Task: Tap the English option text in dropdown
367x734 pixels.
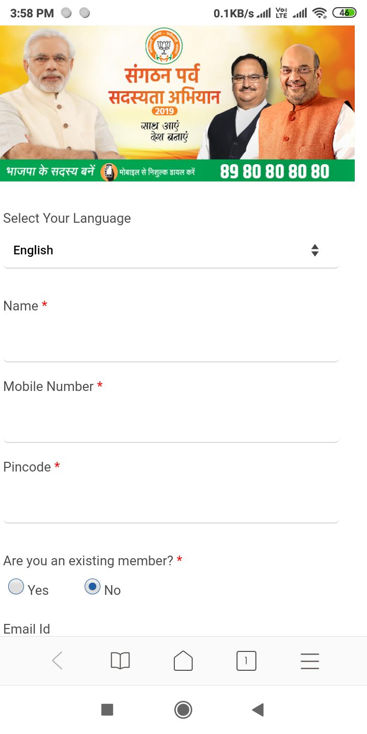Action: coord(33,250)
